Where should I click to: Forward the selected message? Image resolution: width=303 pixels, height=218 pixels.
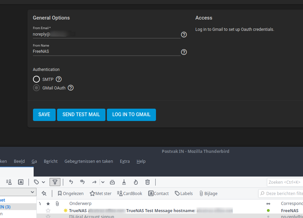pyautogui.click(x=94, y=182)
